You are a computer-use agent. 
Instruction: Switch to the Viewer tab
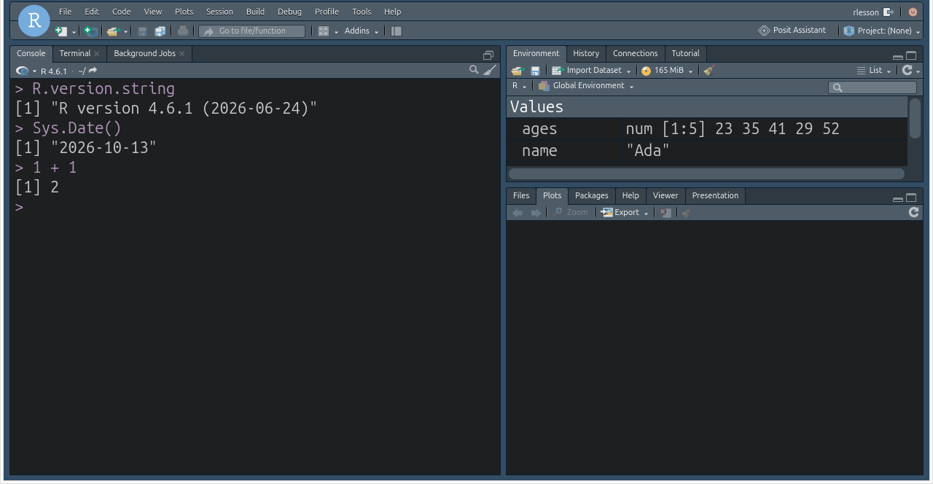coord(665,195)
